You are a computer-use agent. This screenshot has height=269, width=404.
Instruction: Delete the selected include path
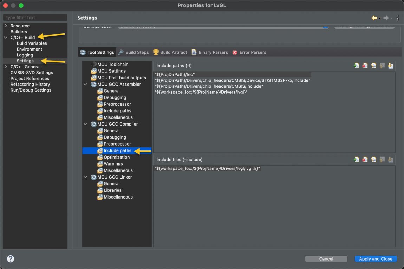pyautogui.click(x=365, y=65)
